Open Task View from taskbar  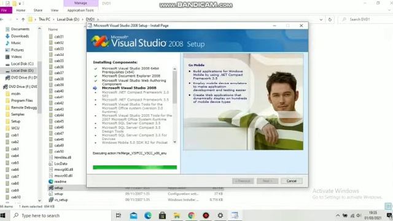pyautogui.click(x=119, y=215)
